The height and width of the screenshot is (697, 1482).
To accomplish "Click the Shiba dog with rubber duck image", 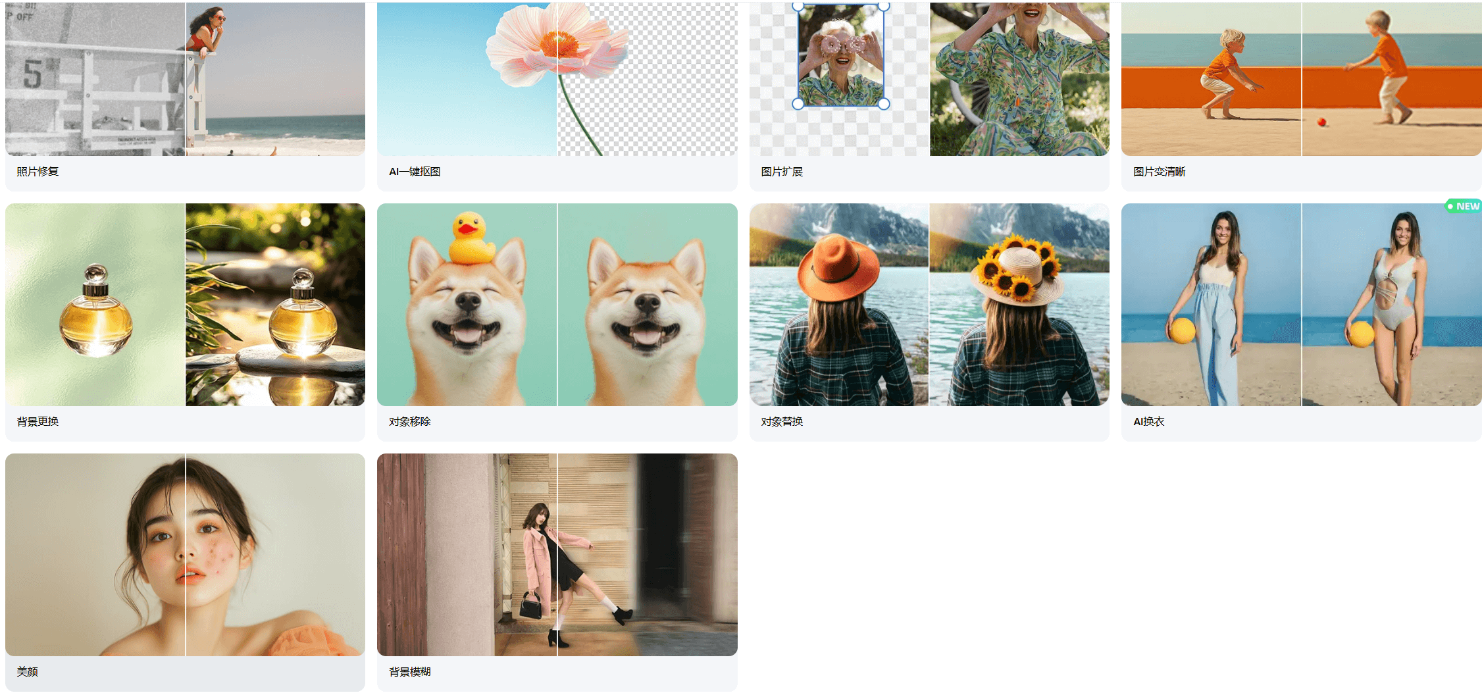I will 557,304.
